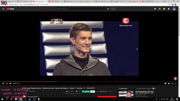180x101 pixels.
Task: Switch to the Twitch browser tab
Action: pos(118,1)
